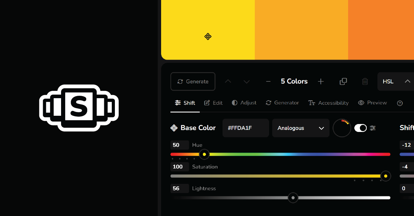Image resolution: width=414 pixels, height=216 pixels.
Task: Click the Saturation value field showing 100
Action: 180,166
